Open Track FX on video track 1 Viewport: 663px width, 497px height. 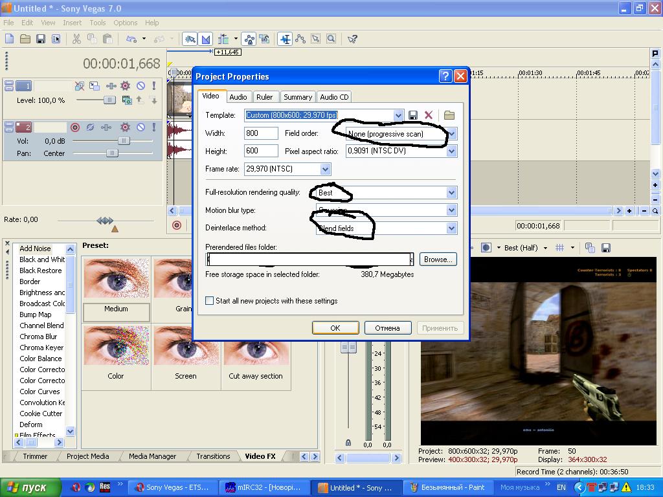point(125,85)
